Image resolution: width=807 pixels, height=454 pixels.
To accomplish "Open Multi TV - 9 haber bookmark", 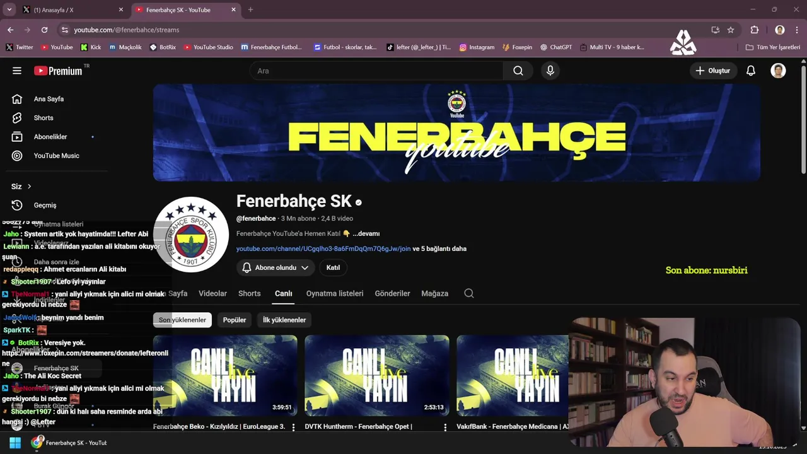I will click(x=612, y=47).
